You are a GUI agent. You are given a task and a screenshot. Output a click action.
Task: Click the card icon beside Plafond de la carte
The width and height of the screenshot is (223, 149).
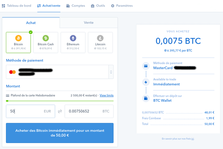8,96
